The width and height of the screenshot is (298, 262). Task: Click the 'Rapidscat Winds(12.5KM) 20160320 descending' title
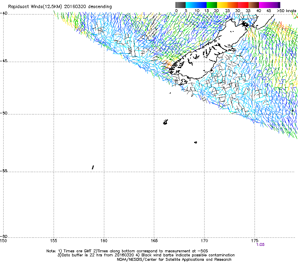tap(60, 7)
